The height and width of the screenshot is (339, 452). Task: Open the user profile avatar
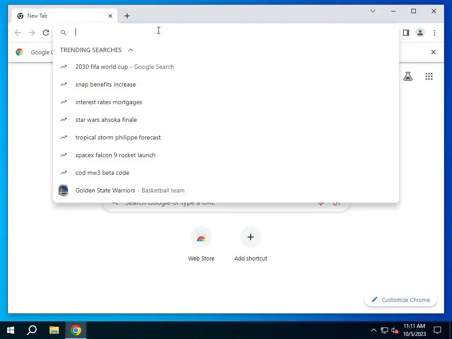(420, 33)
